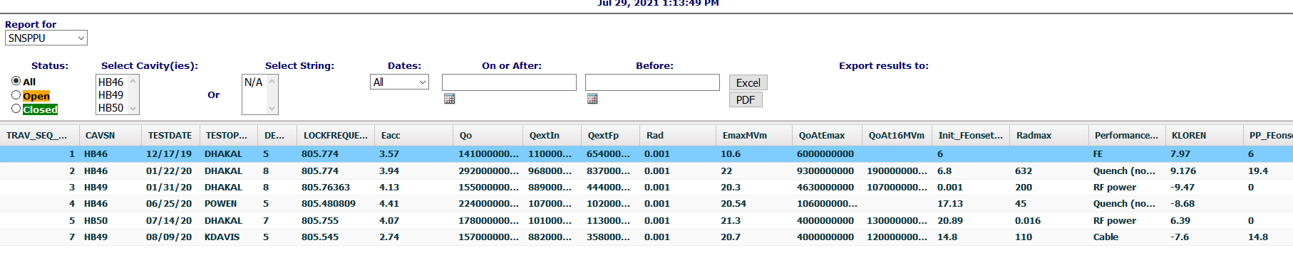Choose HB49 in the cavity list

pos(111,94)
